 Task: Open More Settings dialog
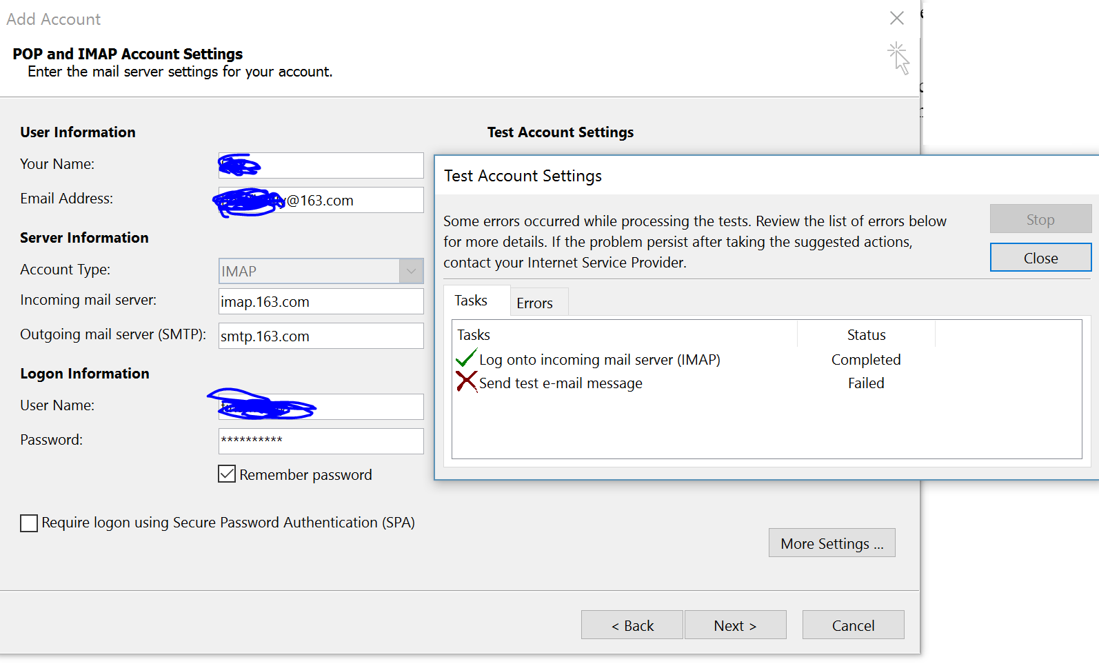[831, 543]
